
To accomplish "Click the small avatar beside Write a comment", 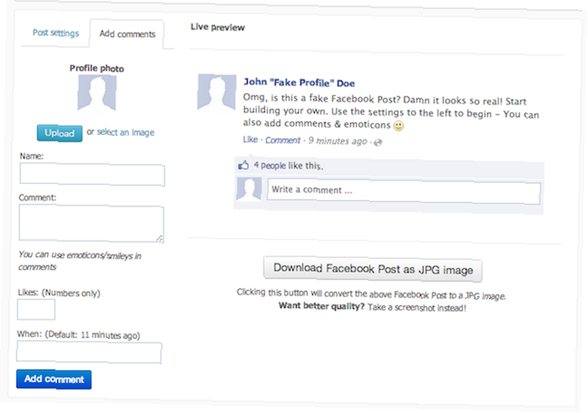I will (249, 189).
